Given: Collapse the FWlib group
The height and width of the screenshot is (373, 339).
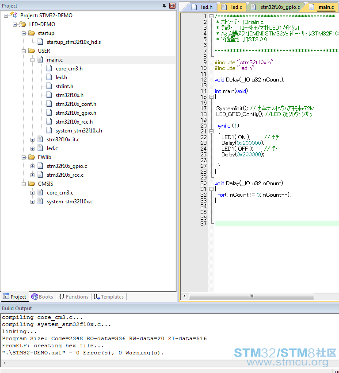Looking at the screenshot, I should [23, 157].
